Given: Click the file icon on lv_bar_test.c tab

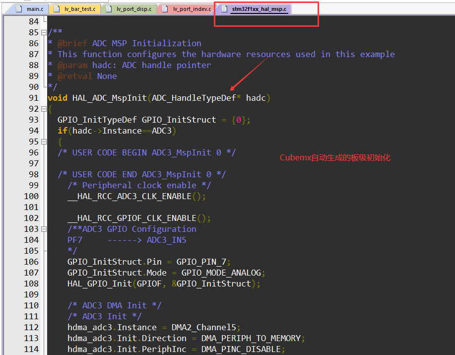Looking at the screenshot, I should 56,8.
